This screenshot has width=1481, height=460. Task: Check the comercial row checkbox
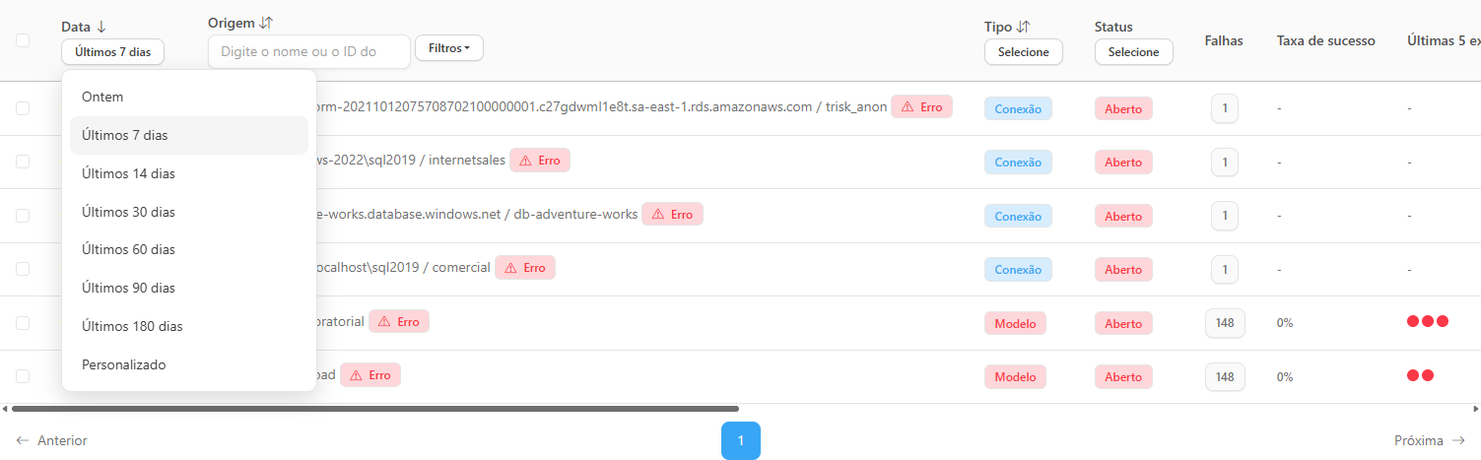[x=23, y=268]
